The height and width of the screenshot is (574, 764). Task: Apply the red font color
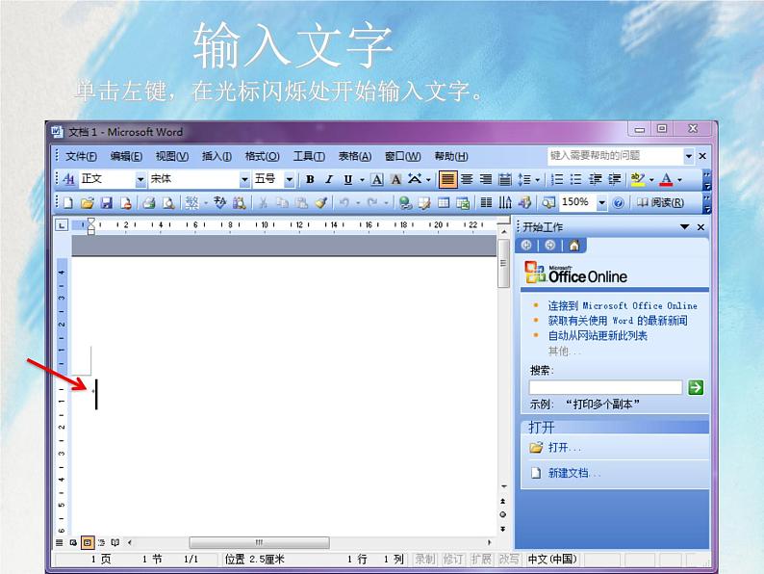[666, 179]
